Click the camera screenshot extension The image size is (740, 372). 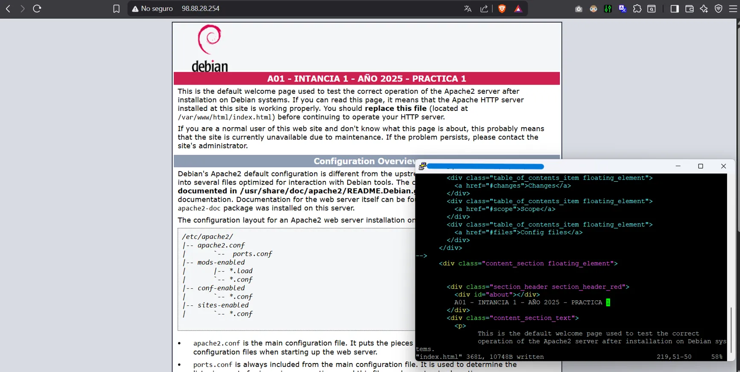click(x=579, y=9)
